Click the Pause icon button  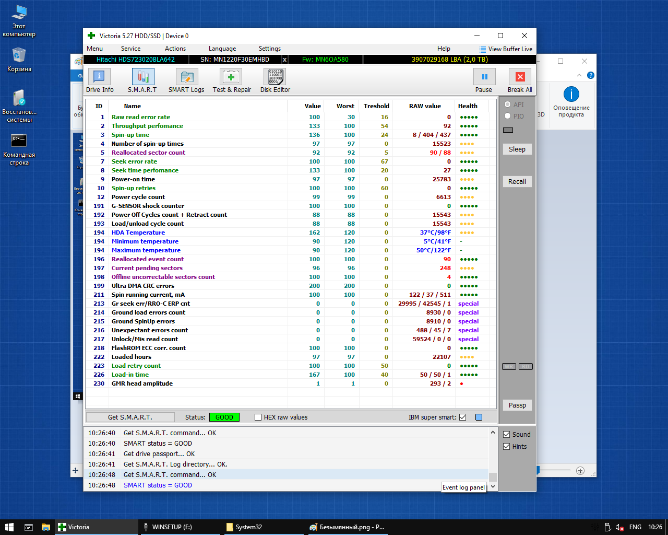pyautogui.click(x=484, y=77)
